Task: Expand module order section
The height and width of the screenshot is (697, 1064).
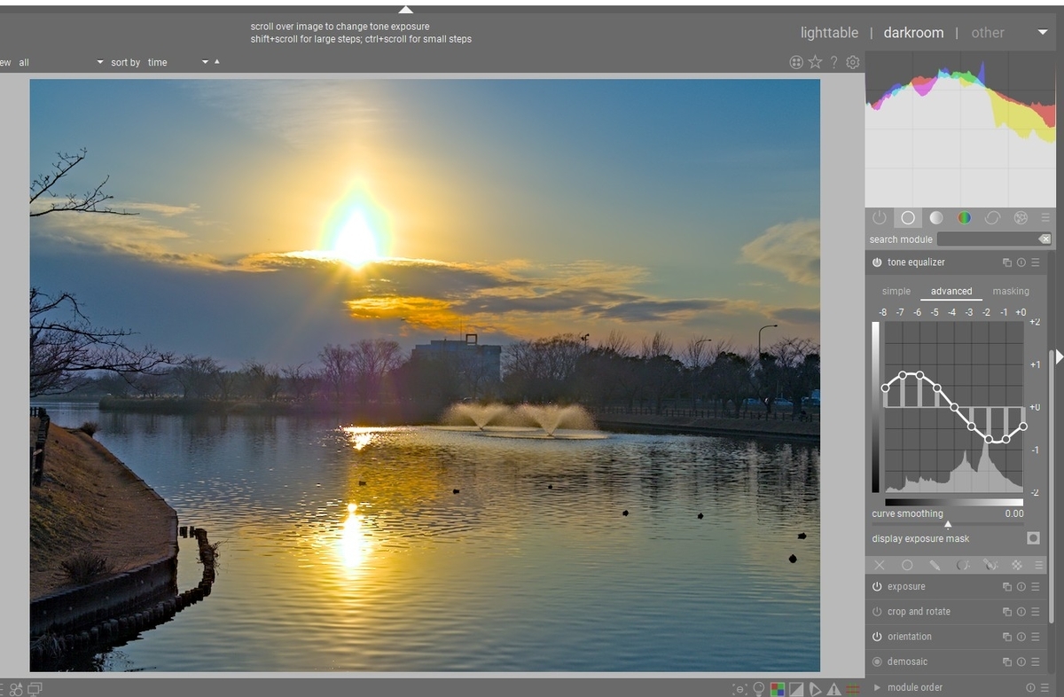Action: coord(877,687)
